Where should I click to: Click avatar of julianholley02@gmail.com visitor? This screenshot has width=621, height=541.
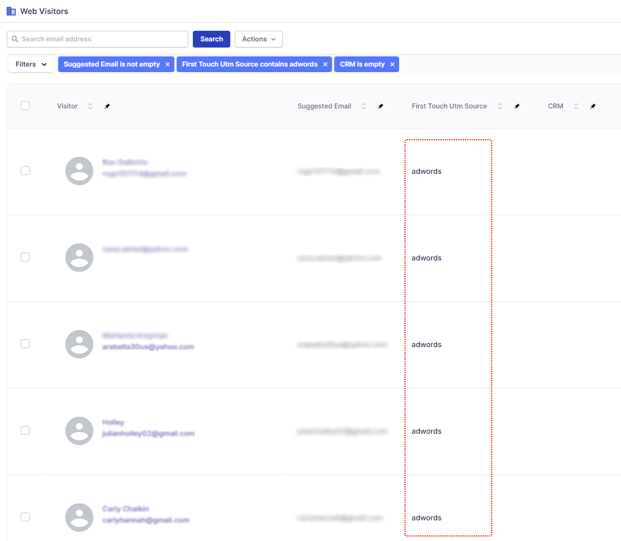tap(79, 431)
